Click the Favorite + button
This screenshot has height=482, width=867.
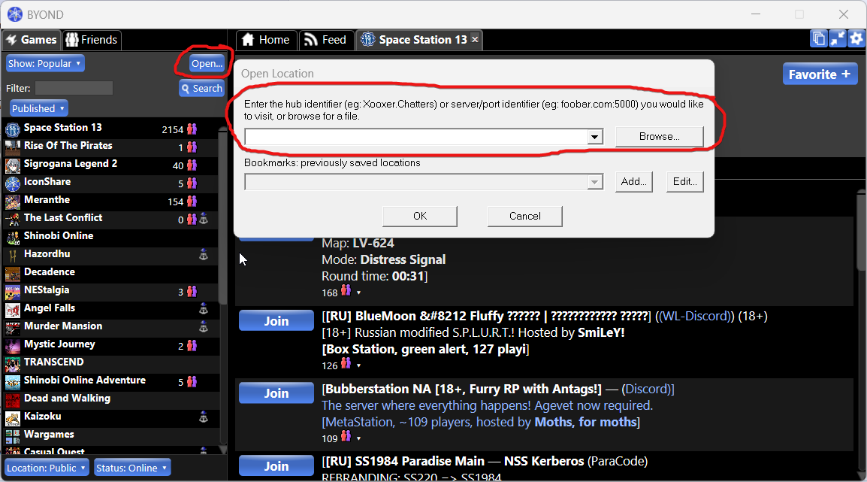coord(819,74)
